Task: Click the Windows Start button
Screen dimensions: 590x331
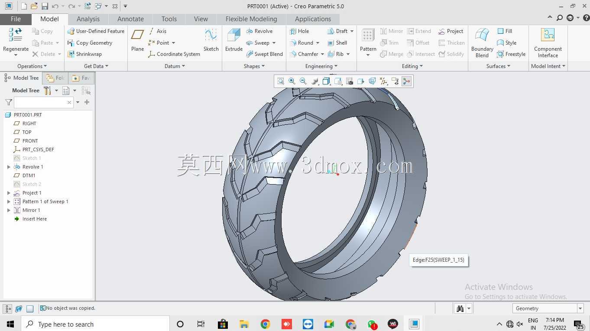Action: [10, 324]
